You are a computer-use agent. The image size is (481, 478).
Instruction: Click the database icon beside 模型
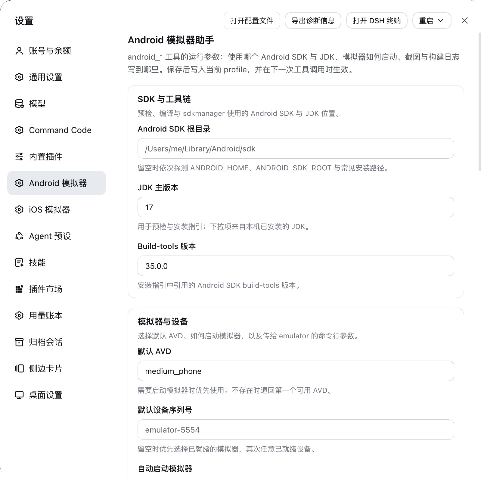click(19, 104)
